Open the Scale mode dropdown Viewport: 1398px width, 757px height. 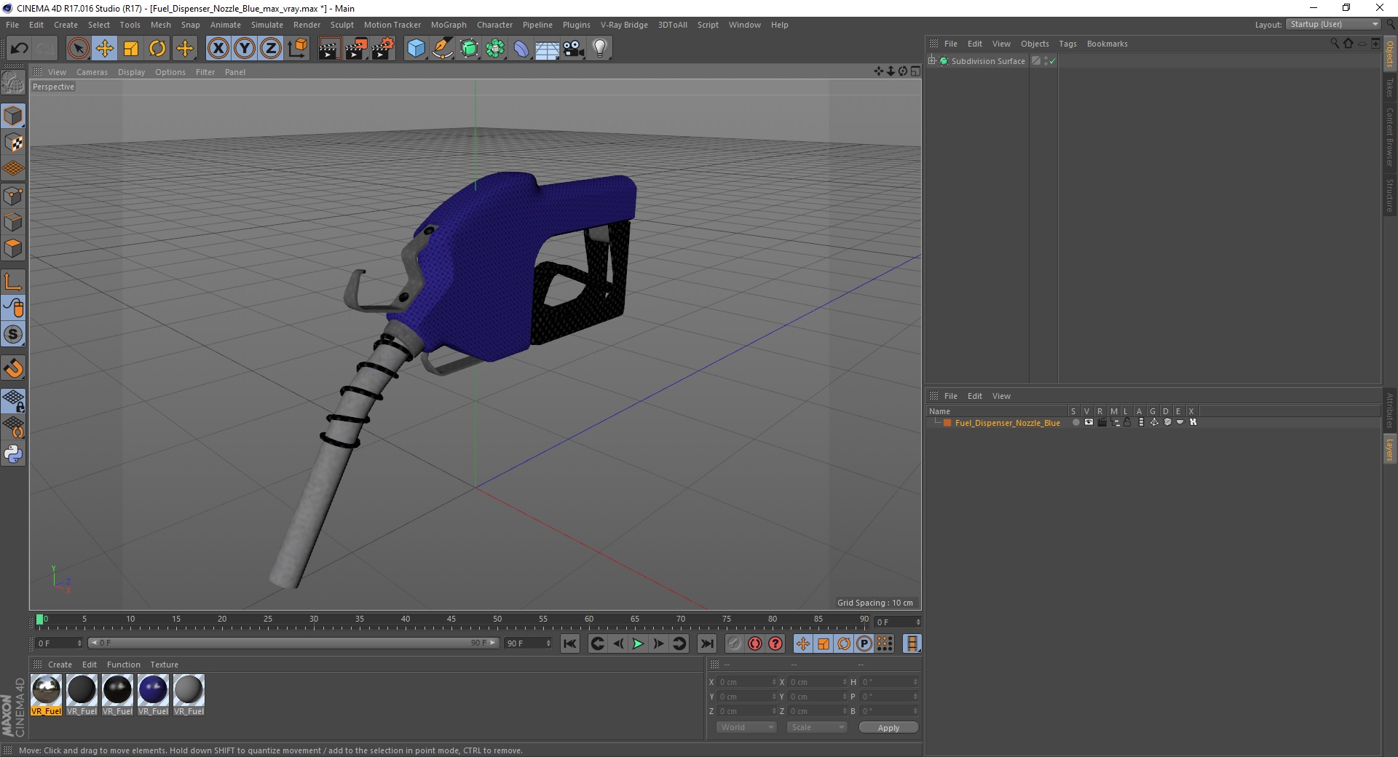click(817, 727)
